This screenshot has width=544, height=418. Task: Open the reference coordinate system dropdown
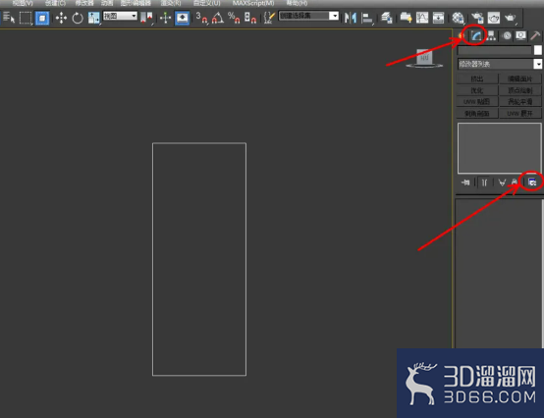120,16
